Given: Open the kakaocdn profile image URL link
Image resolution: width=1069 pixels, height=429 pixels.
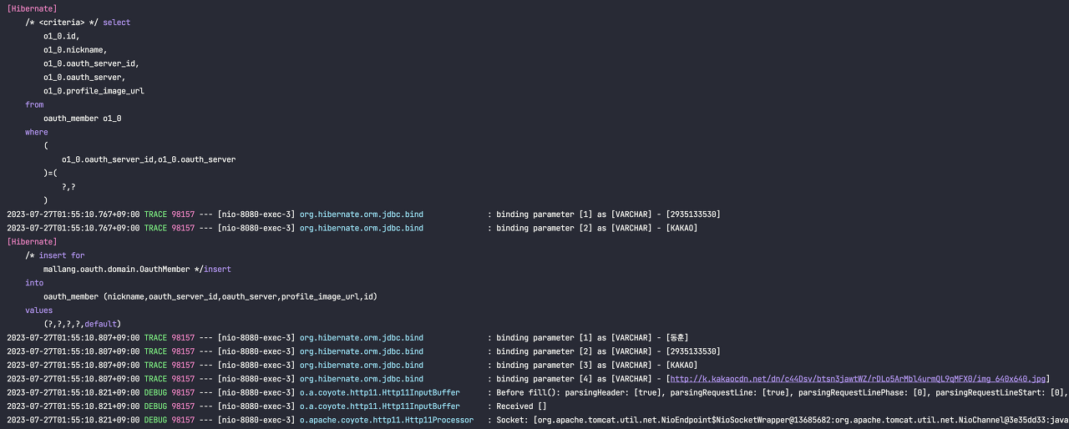Looking at the screenshot, I should [857, 379].
